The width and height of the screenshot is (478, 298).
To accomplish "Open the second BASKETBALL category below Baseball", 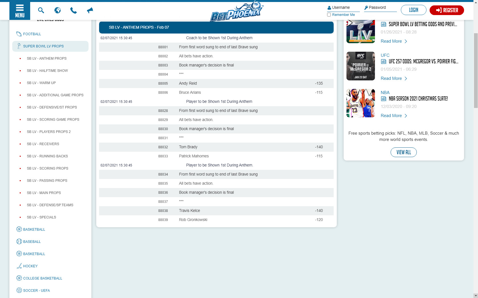I will pyautogui.click(x=34, y=254).
